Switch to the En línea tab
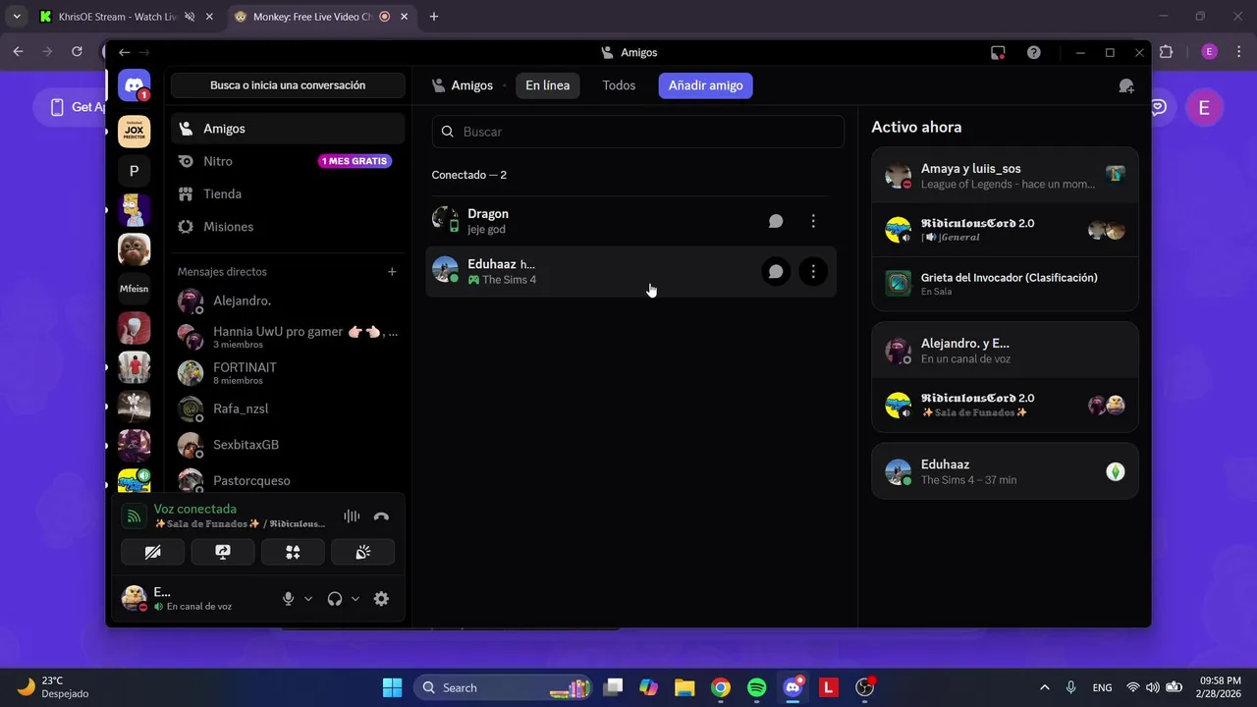This screenshot has height=707, width=1257. [x=547, y=85]
